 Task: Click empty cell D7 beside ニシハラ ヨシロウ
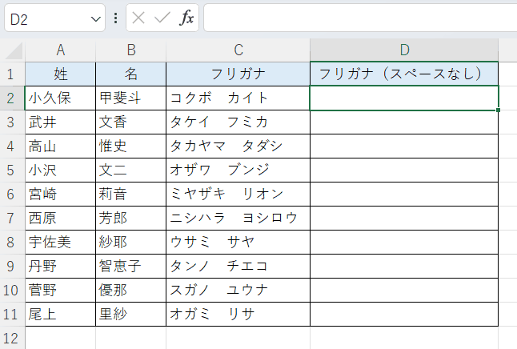(x=404, y=218)
